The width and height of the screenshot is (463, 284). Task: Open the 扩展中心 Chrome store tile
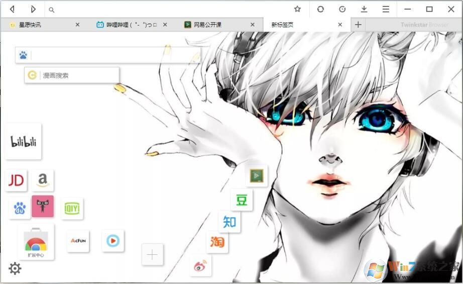click(36, 242)
